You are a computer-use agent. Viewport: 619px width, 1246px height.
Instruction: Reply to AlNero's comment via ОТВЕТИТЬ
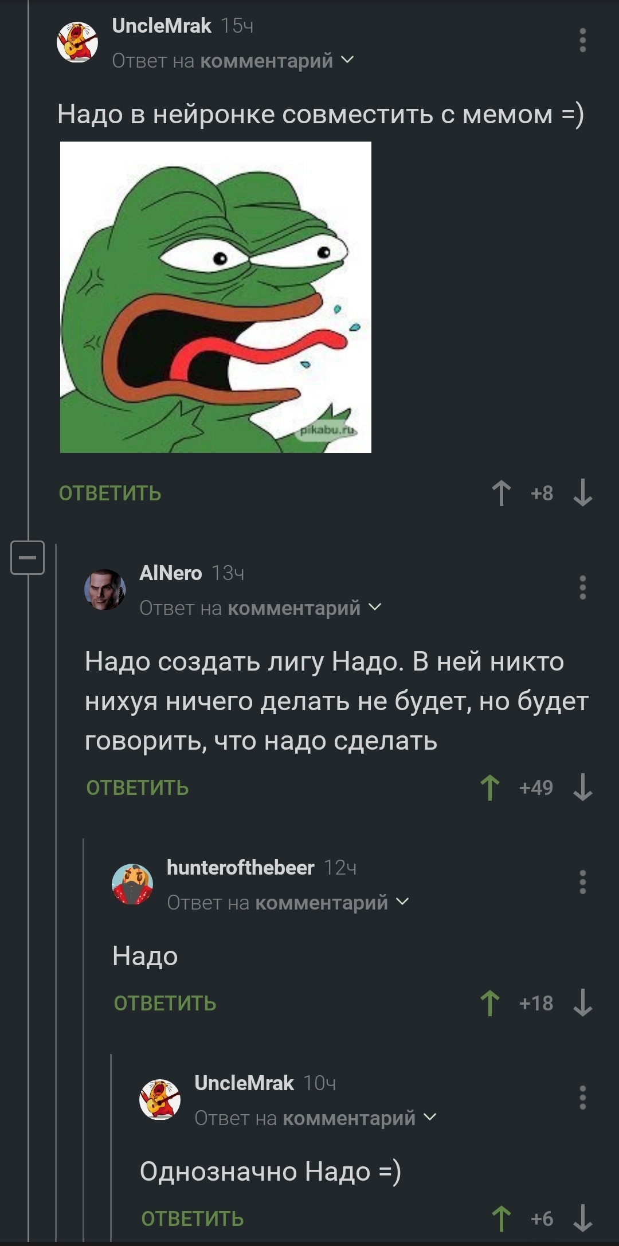click(x=138, y=788)
